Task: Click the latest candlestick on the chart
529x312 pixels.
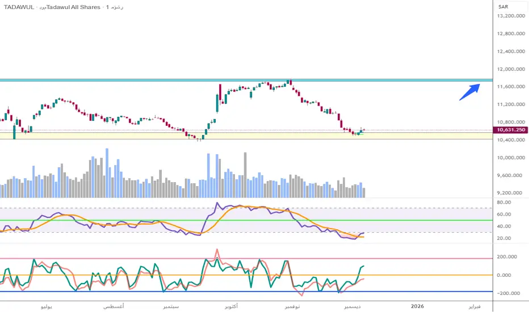Action: [x=363, y=130]
